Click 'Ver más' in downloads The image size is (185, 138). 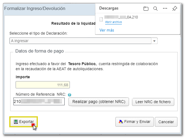107,30
